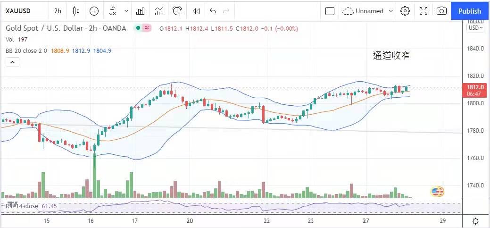Open the 2h timeframe interval menu
The width and height of the screenshot is (490, 228).
pos(58,11)
